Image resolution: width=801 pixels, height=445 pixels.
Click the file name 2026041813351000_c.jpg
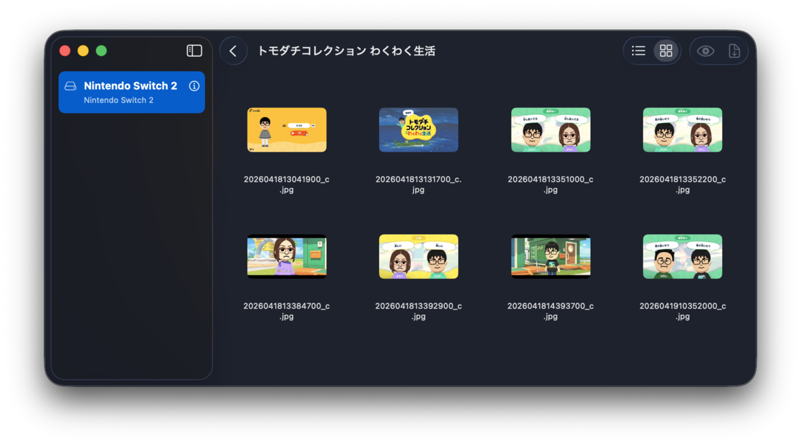[551, 184]
